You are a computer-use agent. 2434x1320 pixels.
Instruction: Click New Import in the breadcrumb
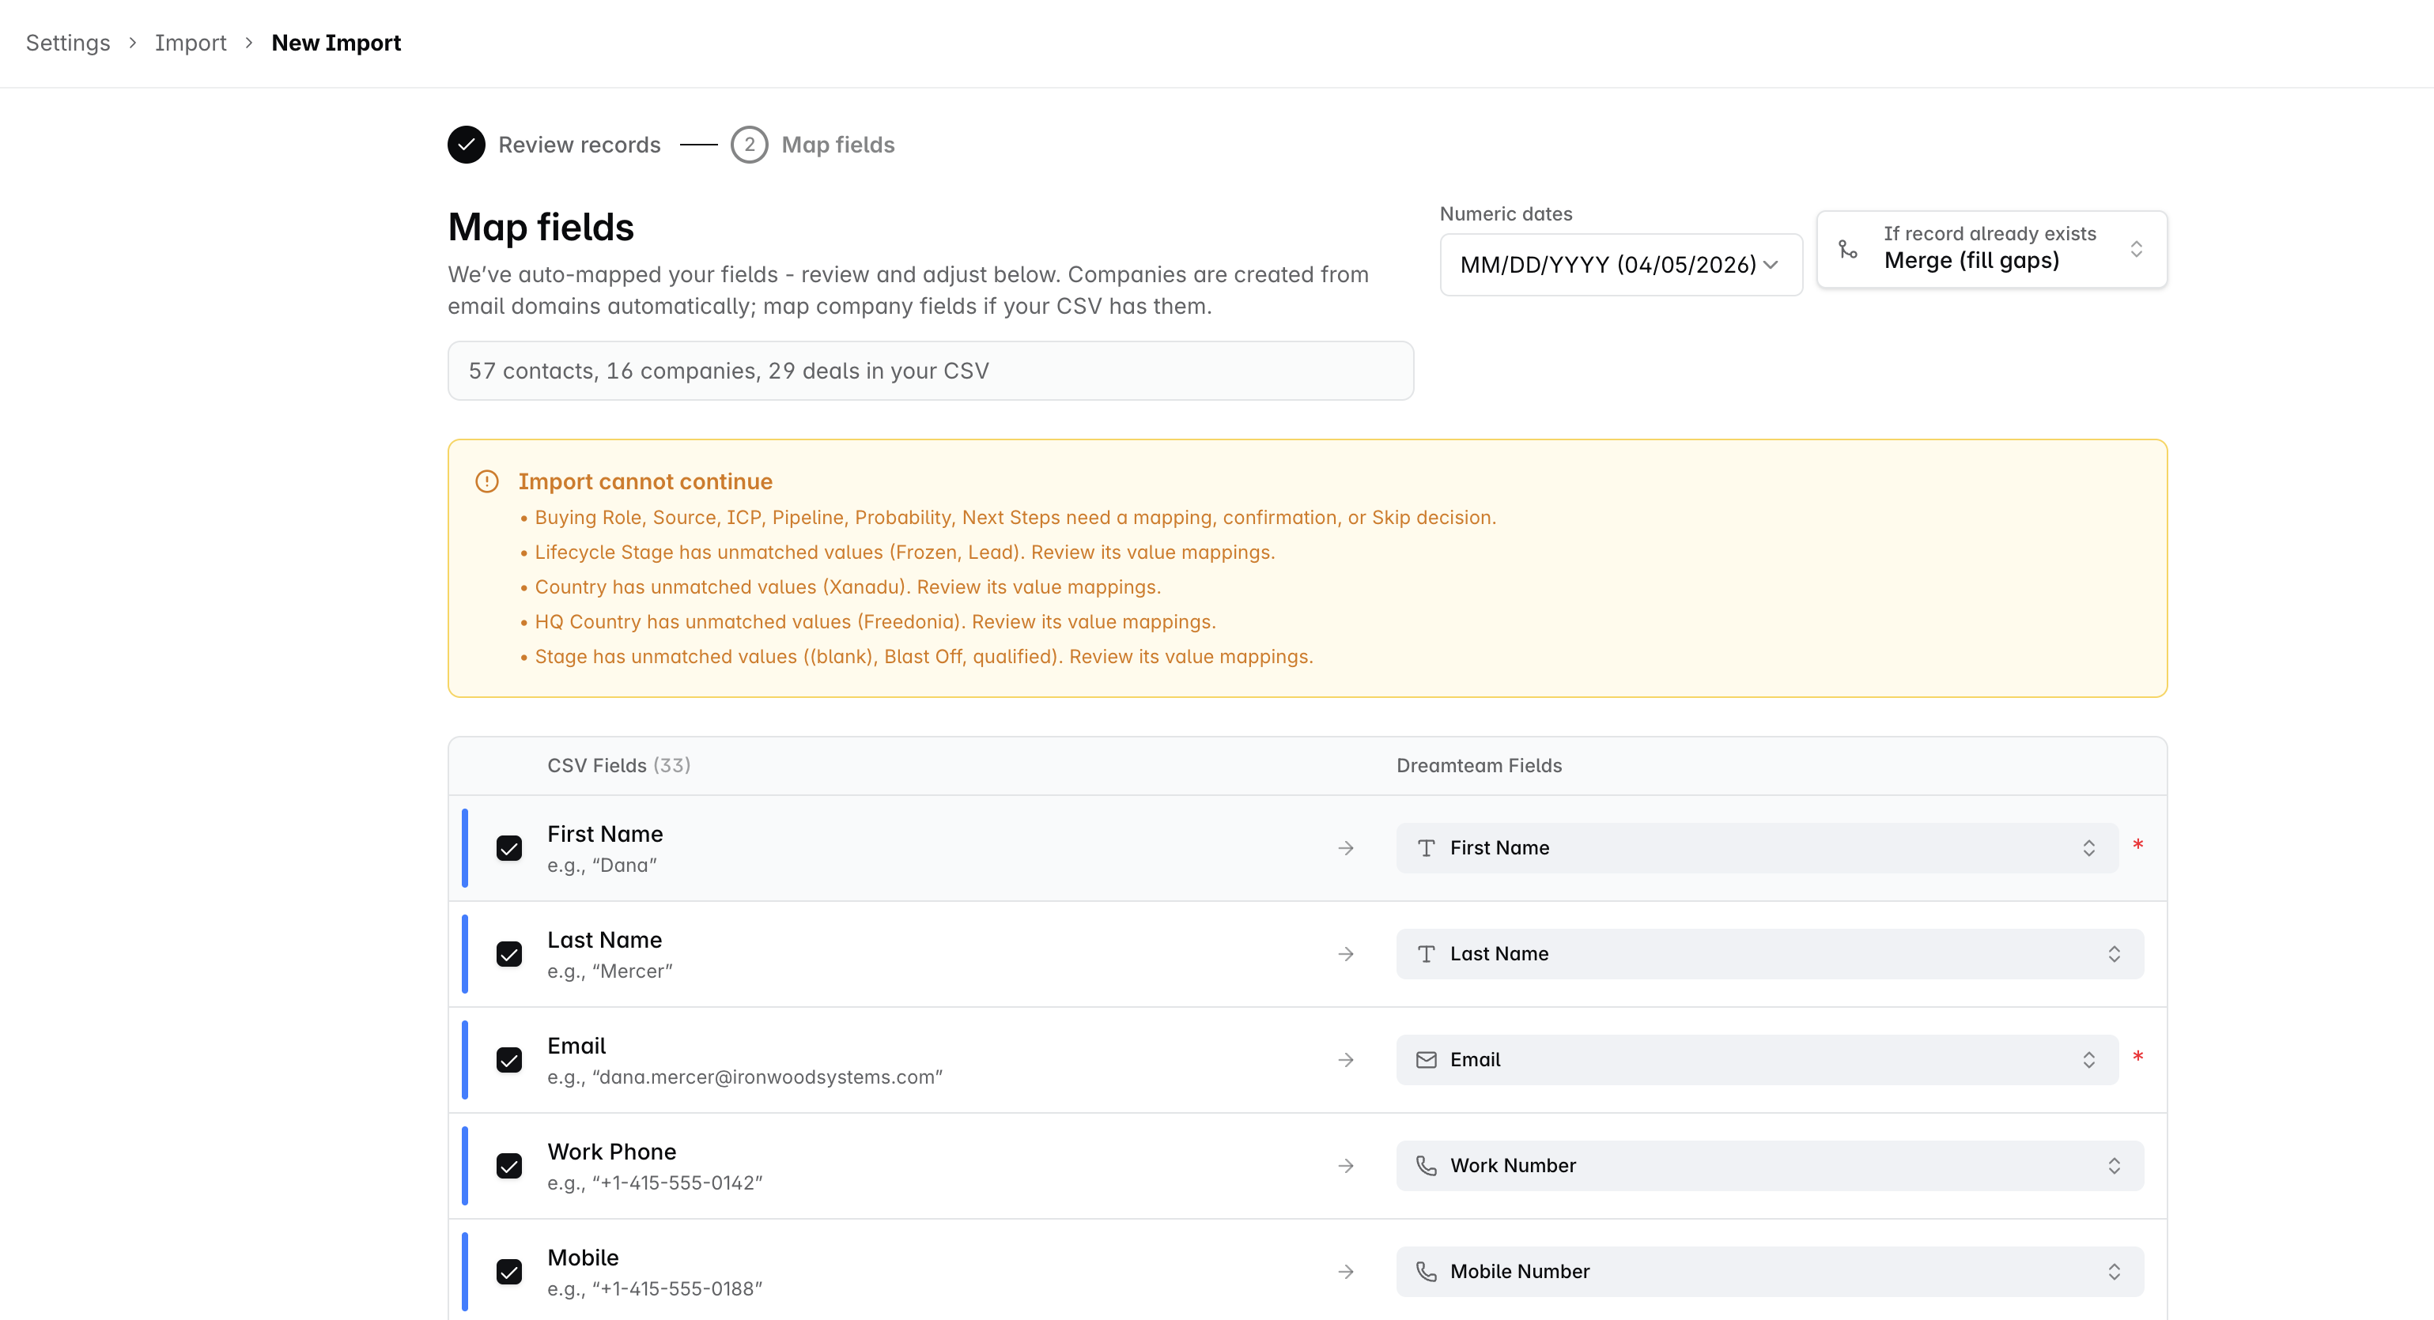[x=336, y=43]
